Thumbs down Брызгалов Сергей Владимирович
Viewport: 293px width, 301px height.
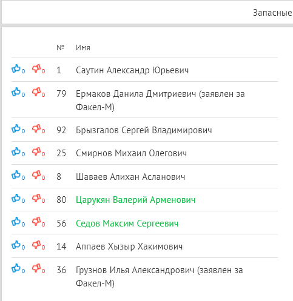(x=36, y=128)
